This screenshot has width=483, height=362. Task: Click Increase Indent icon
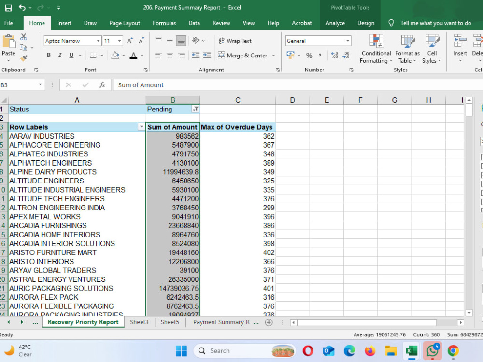207,55
